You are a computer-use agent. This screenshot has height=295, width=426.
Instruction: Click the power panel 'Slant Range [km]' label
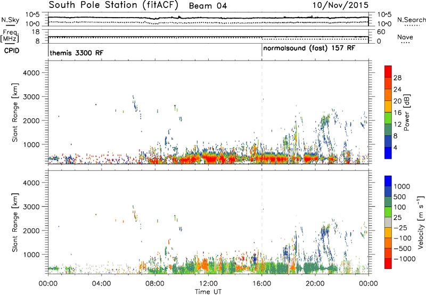coord(15,112)
